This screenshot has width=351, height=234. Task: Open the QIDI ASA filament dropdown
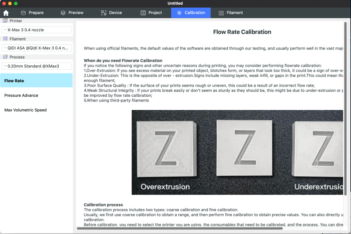tap(37, 48)
